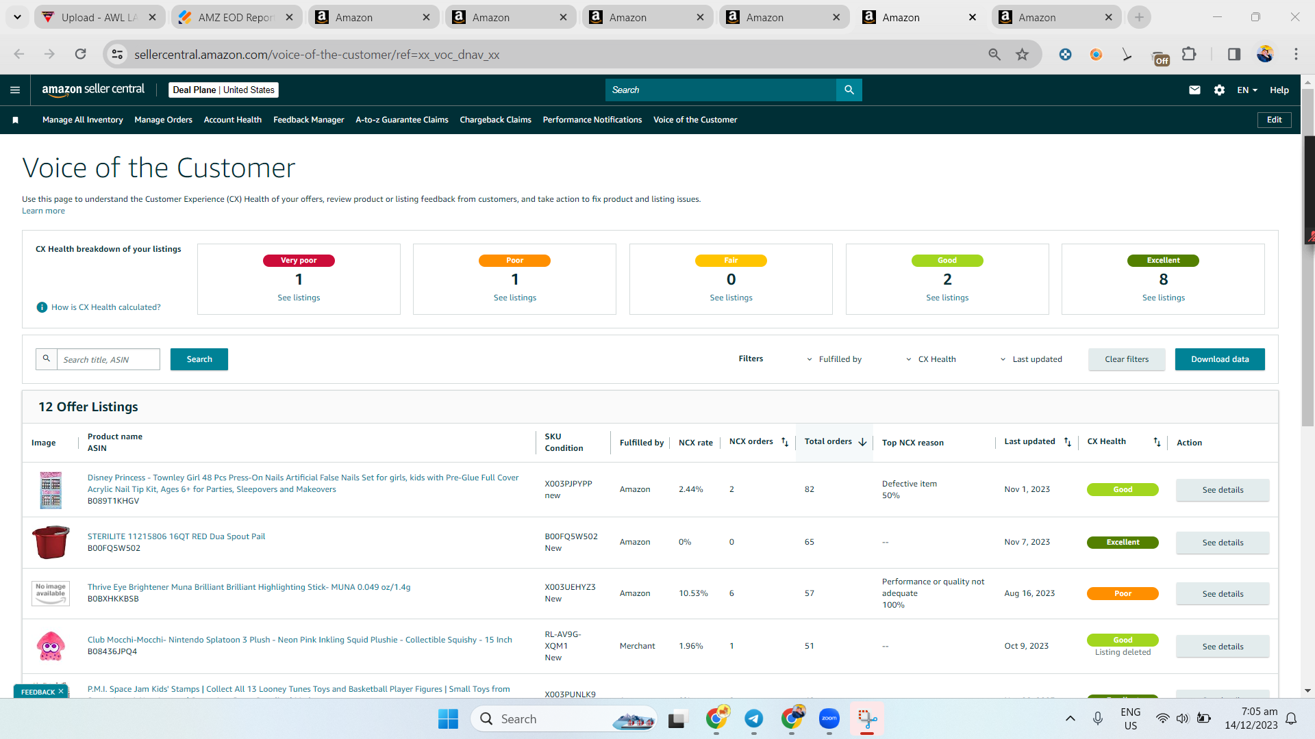
Task: Open the Deal Plane United States account switcher
Action: (x=223, y=90)
